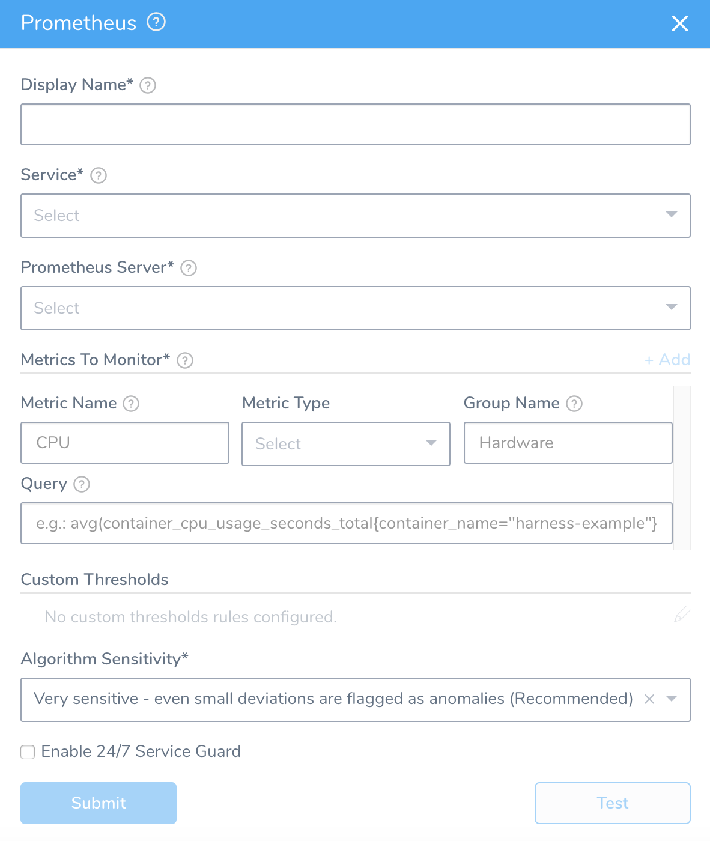Edit custom thresholds with the pencil icon
The width and height of the screenshot is (710, 841).
pos(682,615)
